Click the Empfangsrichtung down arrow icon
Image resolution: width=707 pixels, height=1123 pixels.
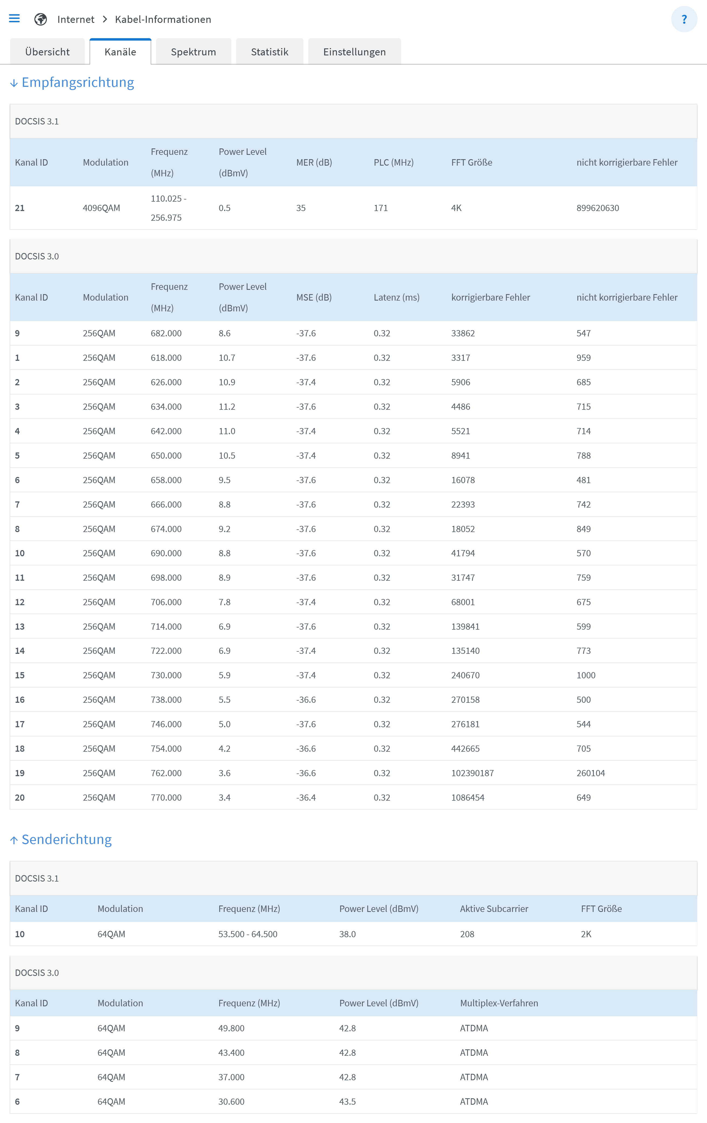click(x=14, y=83)
